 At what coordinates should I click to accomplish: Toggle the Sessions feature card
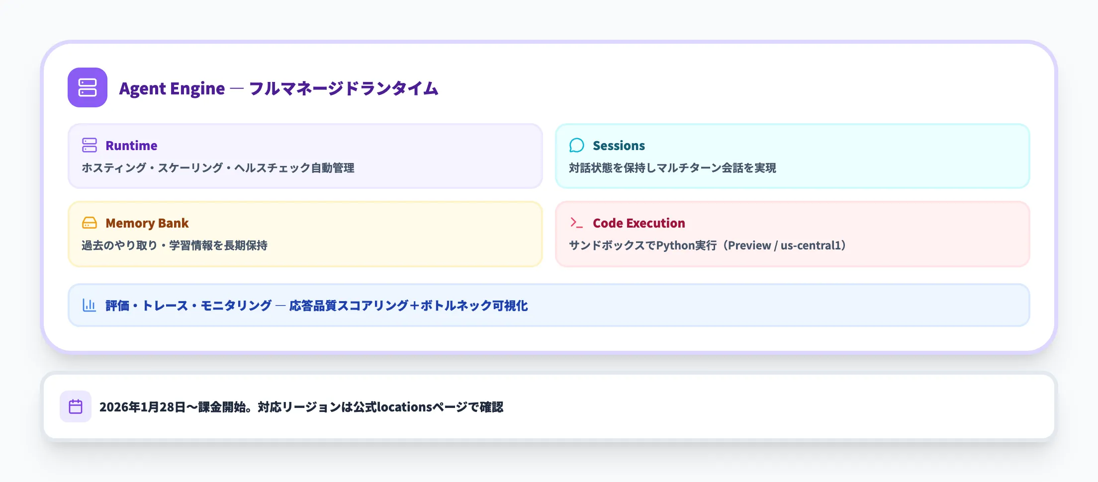(x=793, y=156)
